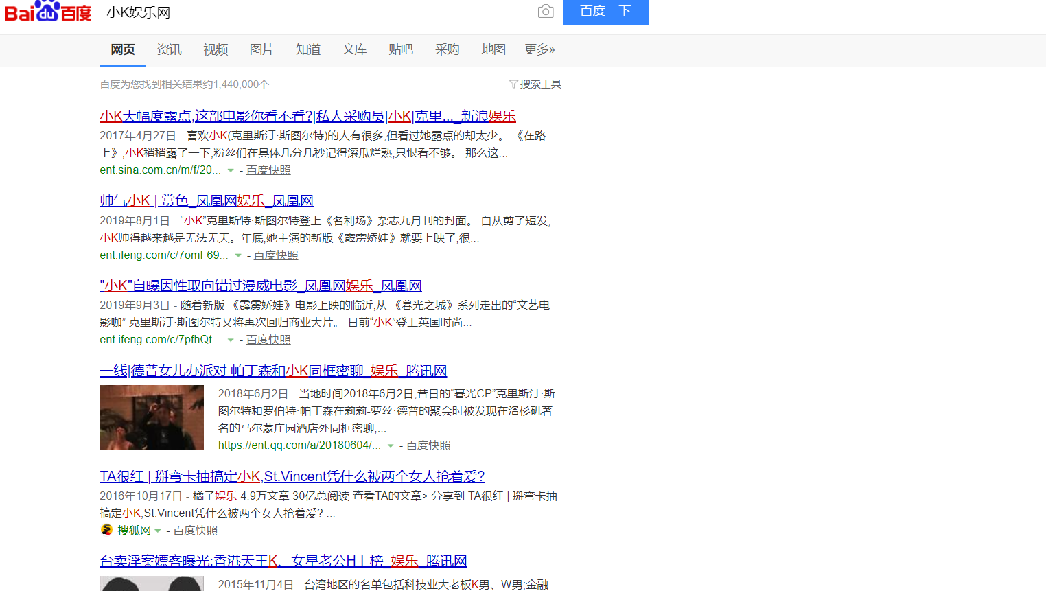Switch to the 地图 tab
The height and width of the screenshot is (591, 1046).
point(493,49)
